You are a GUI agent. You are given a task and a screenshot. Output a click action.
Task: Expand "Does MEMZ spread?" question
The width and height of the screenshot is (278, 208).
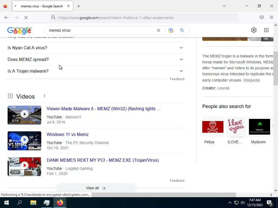96,59
